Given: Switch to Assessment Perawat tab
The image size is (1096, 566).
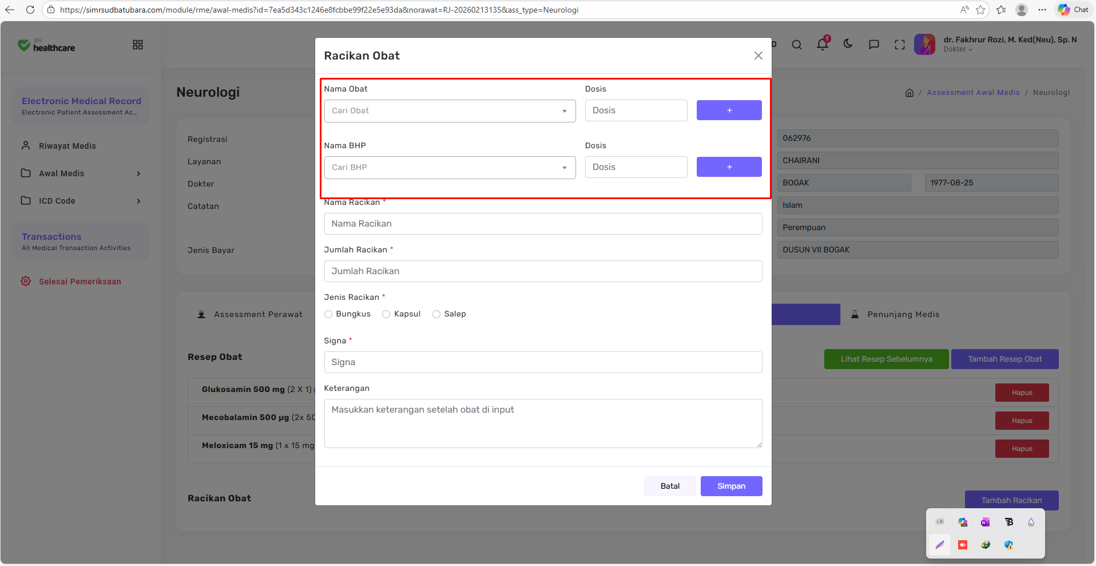Looking at the screenshot, I should 251,314.
